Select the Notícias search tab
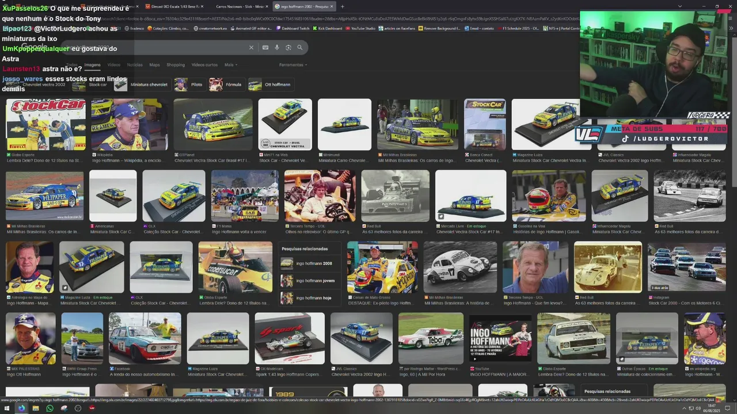 pyautogui.click(x=135, y=65)
